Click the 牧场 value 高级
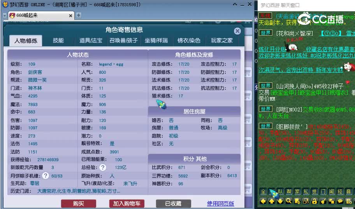Viewport: 355px width, 209px height. pos(223,128)
